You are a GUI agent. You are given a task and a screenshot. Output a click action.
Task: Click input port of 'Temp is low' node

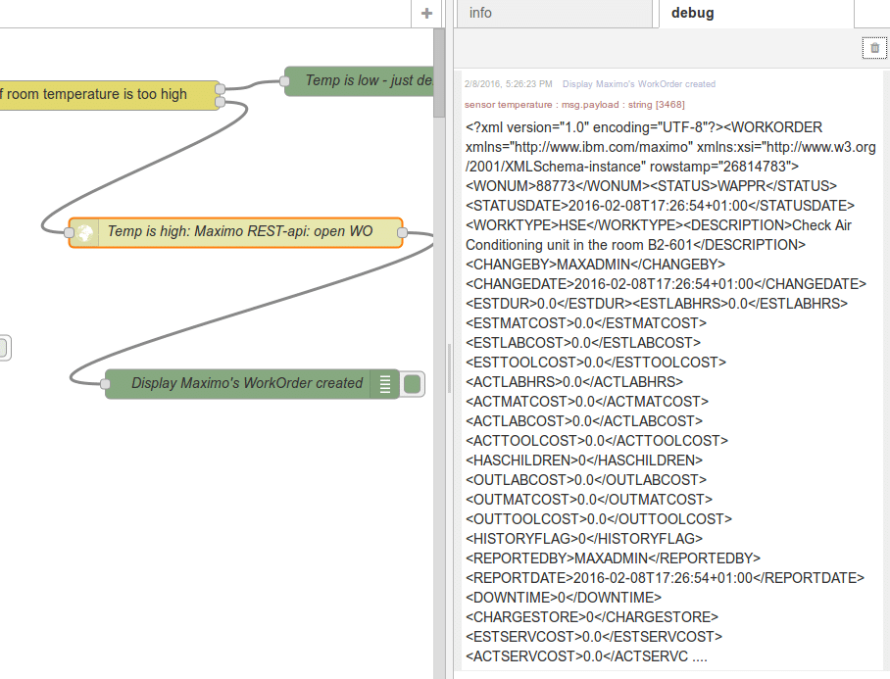pyautogui.click(x=284, y=81)
